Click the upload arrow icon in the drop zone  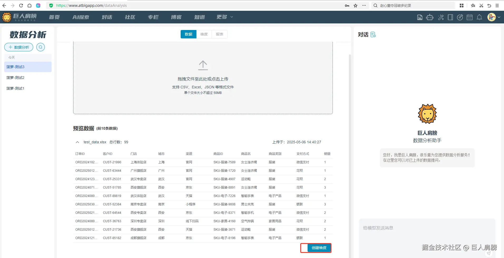(203, 65)
